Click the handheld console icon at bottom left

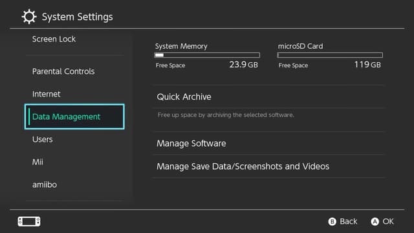[29, 221]
